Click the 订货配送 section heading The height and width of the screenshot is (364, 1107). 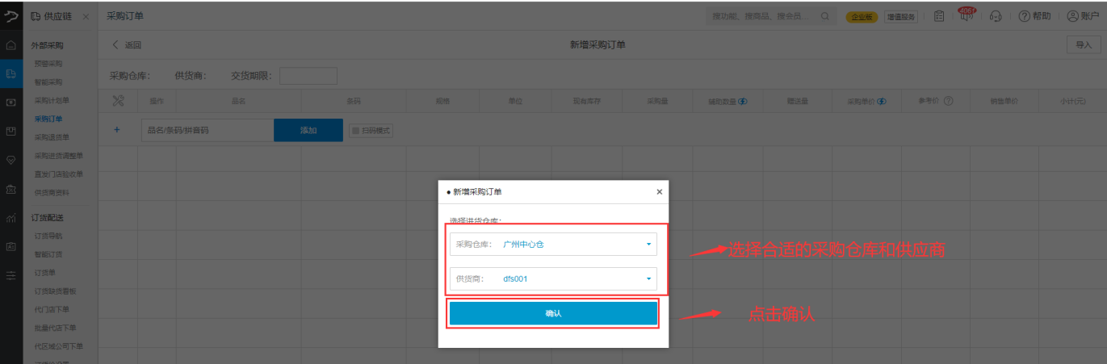pyautogui.click(x=47, y=218)
